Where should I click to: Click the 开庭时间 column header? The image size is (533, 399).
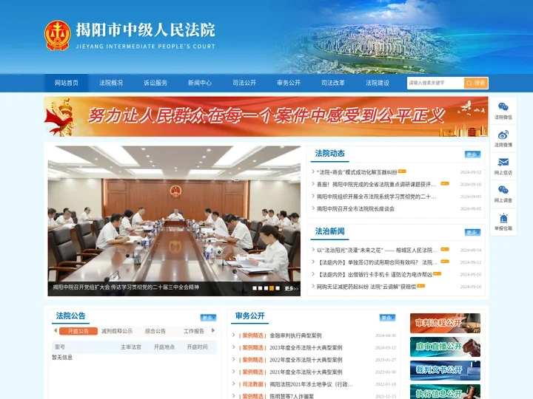(197, 347)
